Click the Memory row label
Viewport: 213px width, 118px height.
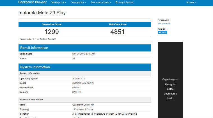coord(24,92)
